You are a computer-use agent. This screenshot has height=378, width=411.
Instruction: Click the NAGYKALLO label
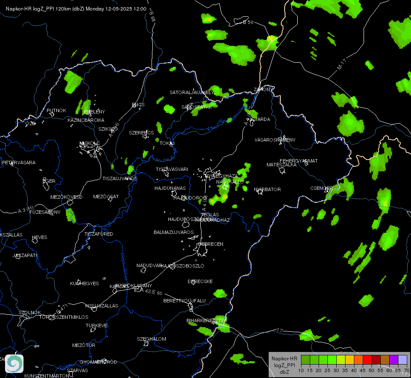(230, 182)
